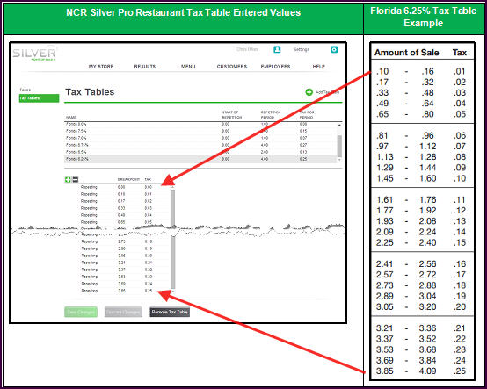Image resolution: width=487 pixels, height=389 pixels.
Task: Open the Settings gear icon at top right
Action: (x=334, y=50)
